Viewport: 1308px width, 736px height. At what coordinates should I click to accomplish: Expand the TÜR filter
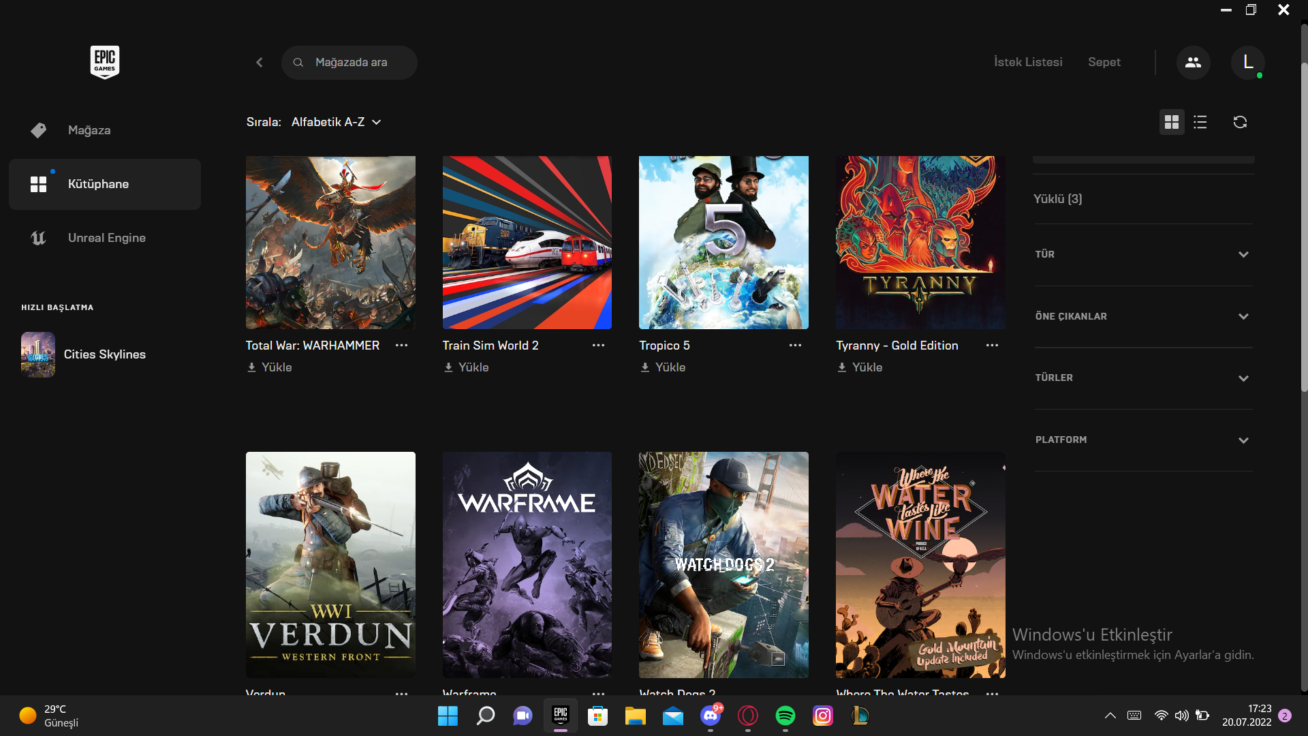1143,254
